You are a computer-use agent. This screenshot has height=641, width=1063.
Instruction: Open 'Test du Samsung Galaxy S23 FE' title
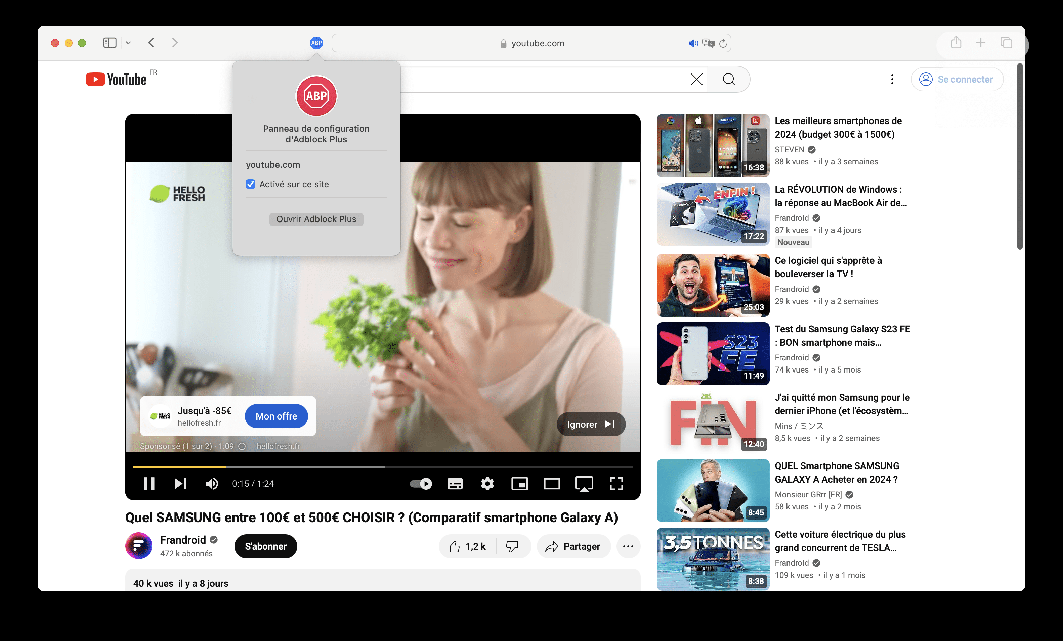pos(842,335)
